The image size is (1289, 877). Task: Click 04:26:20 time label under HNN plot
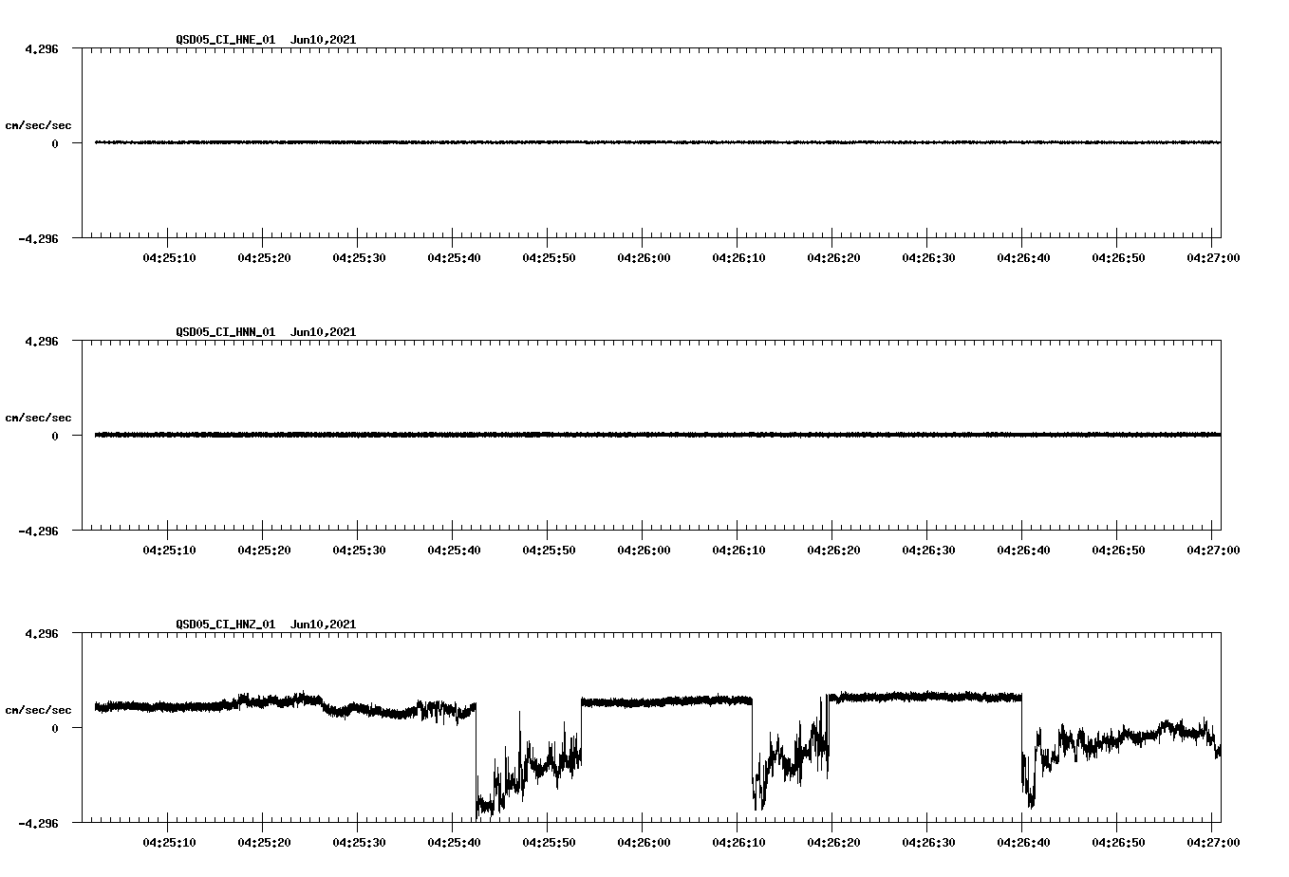(x=833, y=550)
